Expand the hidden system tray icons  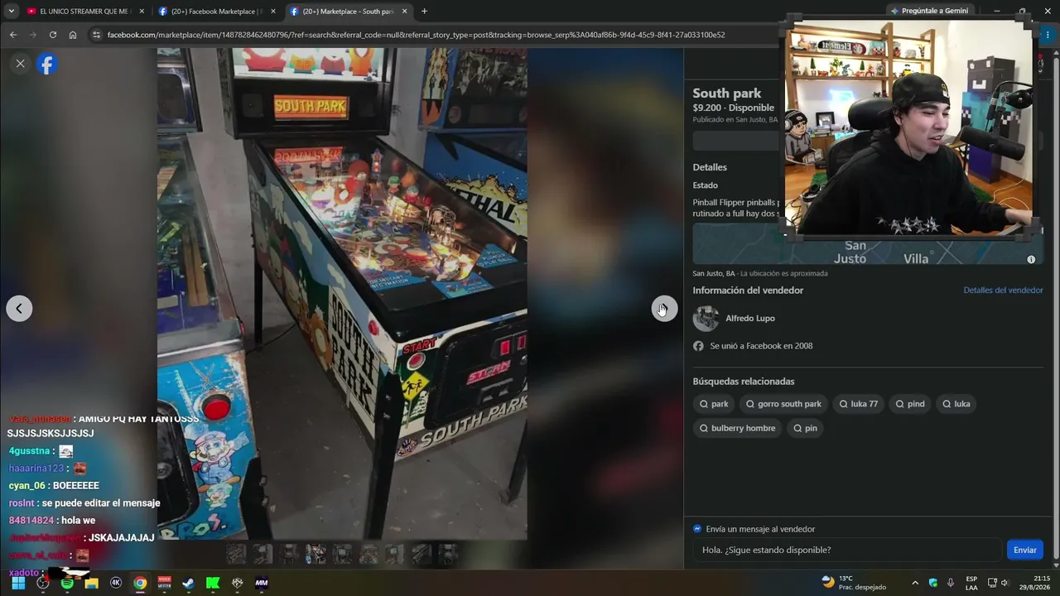click(915, 583)
